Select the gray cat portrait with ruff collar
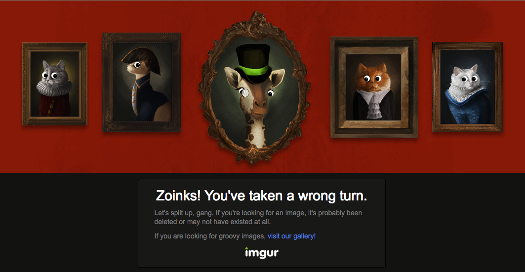 point(55,84)
